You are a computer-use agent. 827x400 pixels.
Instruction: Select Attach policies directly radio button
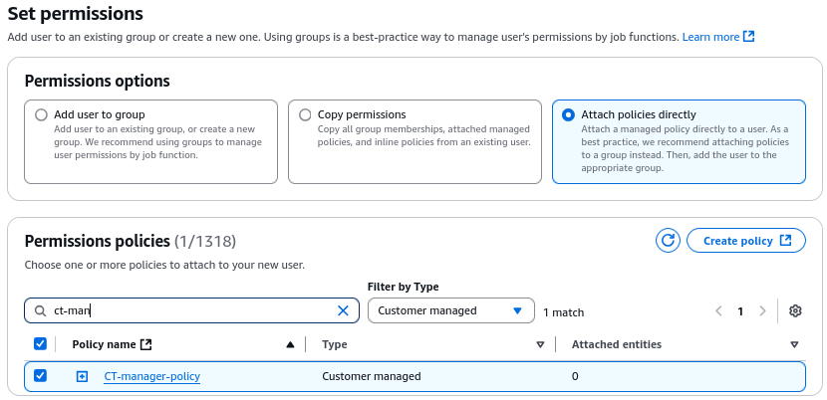[568, 114]
